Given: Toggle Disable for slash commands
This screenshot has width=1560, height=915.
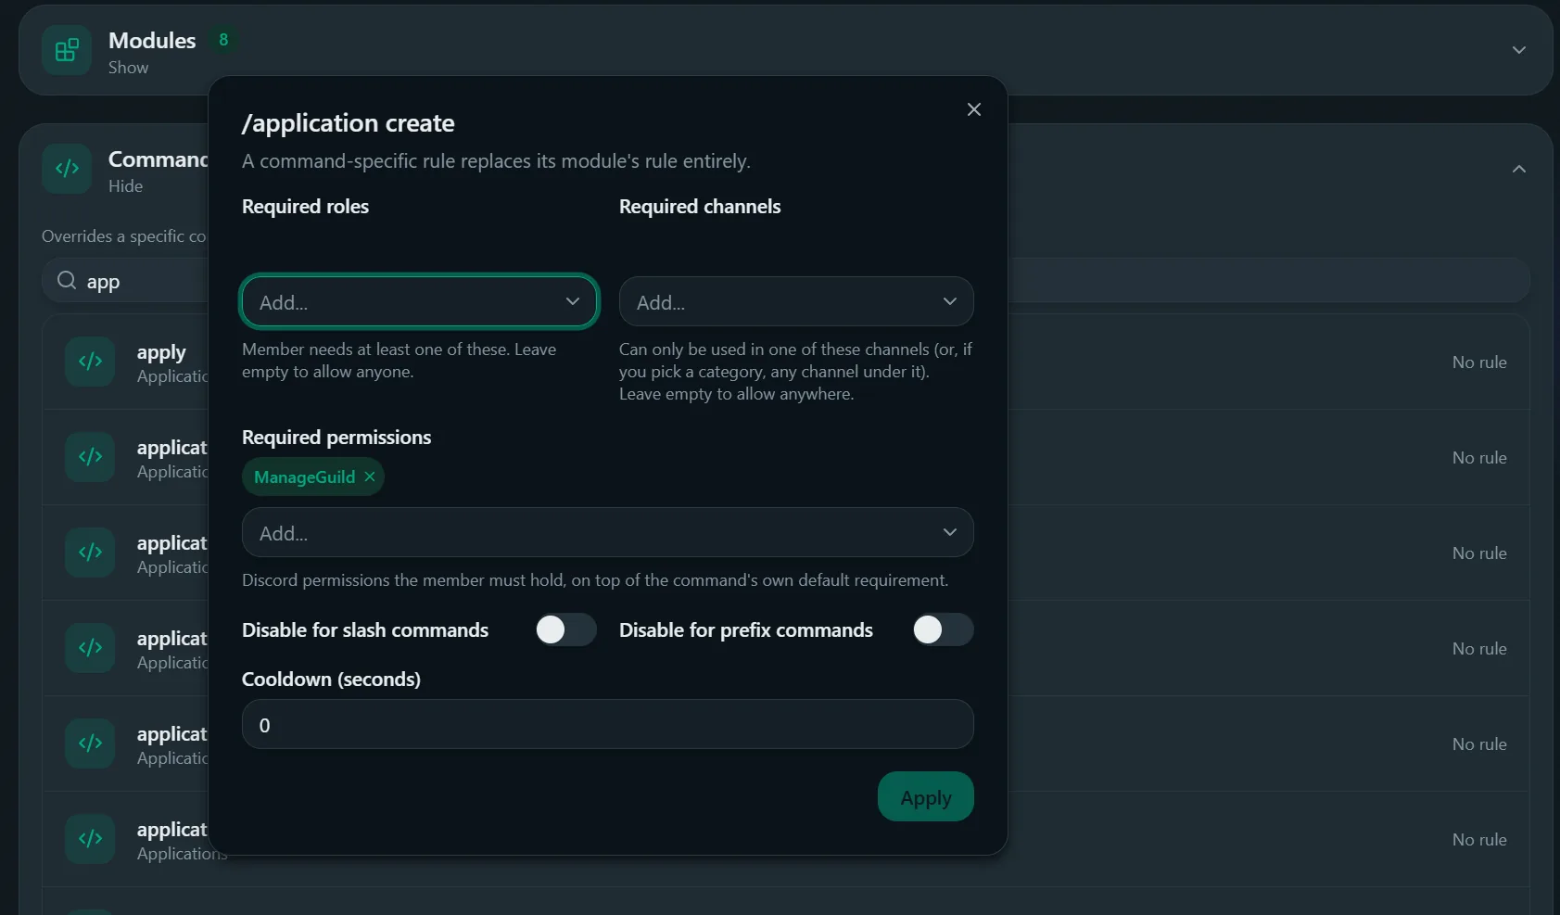Looking at the screenshot, I should click(565, 629).
